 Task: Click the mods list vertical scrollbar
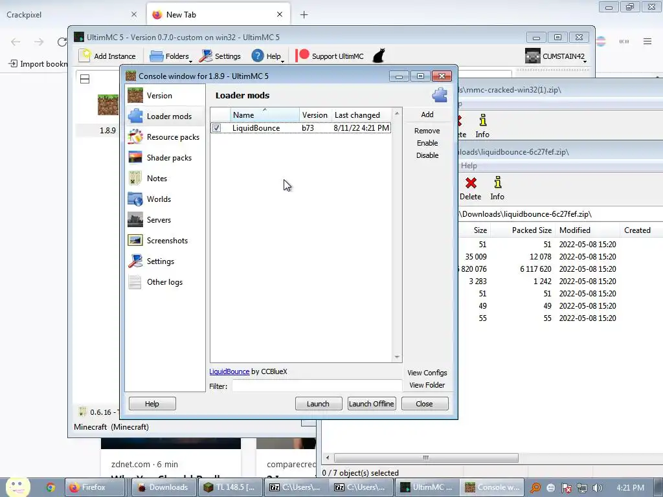(397, 235)
